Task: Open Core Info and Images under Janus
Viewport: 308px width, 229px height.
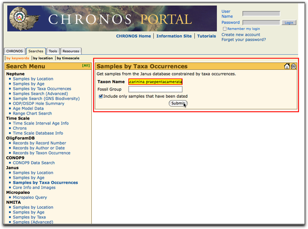Action: [x=34, y=188]
